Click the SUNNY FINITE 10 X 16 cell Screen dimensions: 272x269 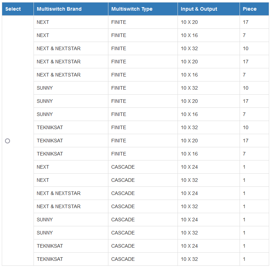(209, 114)
